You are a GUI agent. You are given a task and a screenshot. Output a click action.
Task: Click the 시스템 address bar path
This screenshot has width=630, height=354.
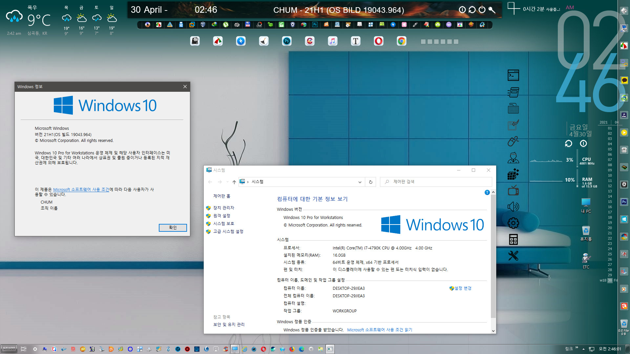pos(257,182)
